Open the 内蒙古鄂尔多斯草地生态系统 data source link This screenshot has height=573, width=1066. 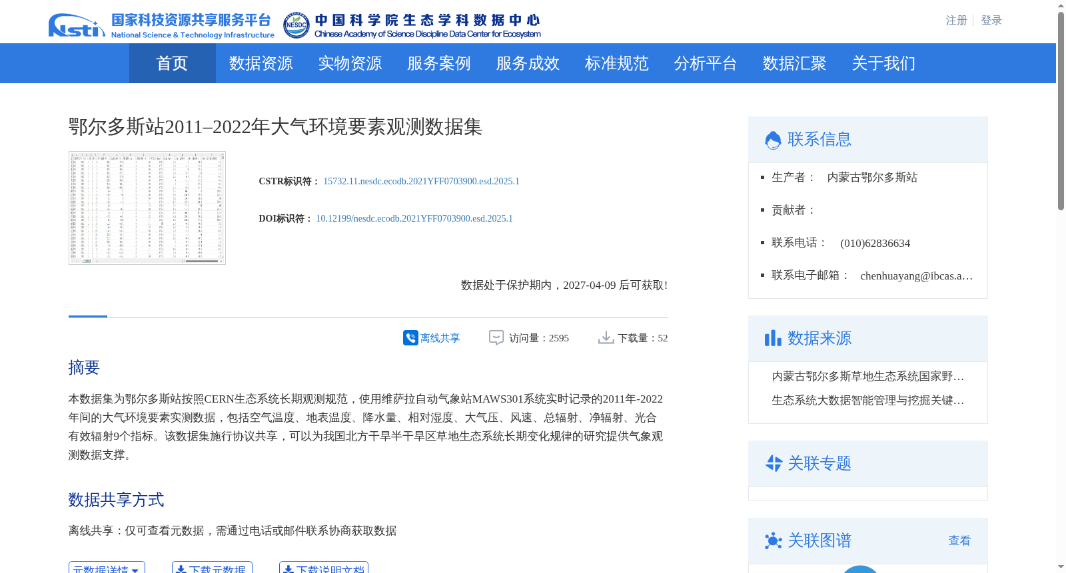point(868,377)
